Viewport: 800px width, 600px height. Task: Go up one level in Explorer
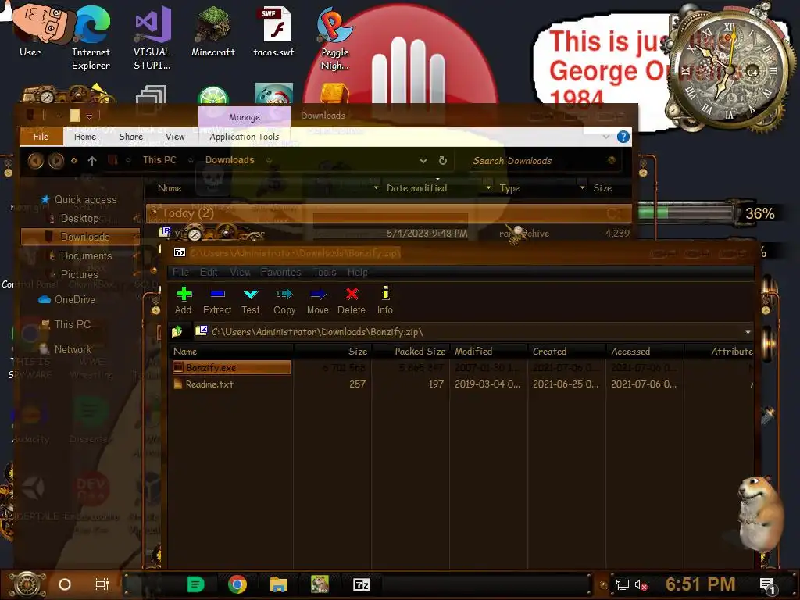(92, 161)
